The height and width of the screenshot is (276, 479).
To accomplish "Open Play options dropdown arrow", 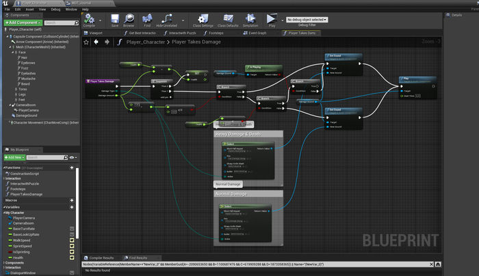I will pos(282,20).
